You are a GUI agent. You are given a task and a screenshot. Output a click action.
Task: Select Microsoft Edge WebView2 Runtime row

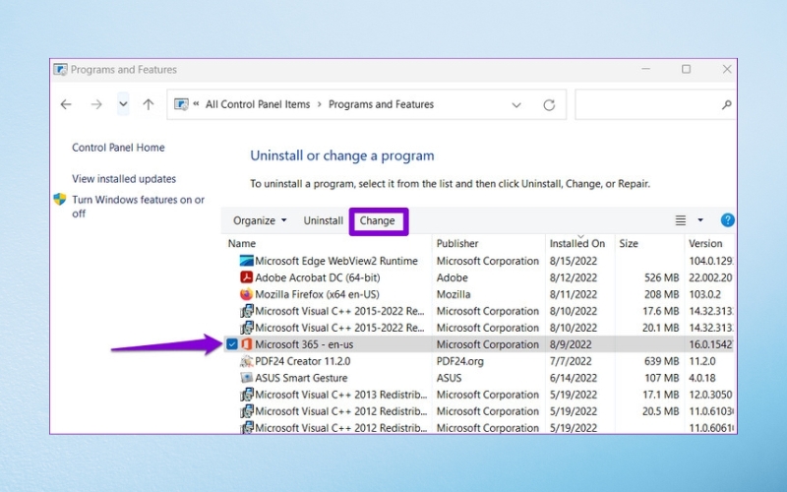(x=479, y=261)
